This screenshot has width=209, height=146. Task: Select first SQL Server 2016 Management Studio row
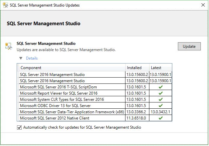pos(52,74)
